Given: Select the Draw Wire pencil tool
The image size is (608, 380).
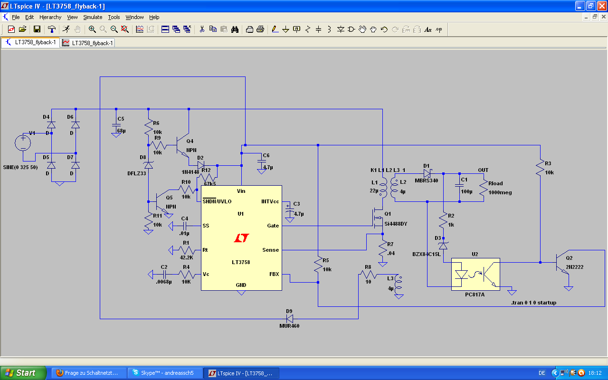Looking at the screenshot, I should (275, 29).
